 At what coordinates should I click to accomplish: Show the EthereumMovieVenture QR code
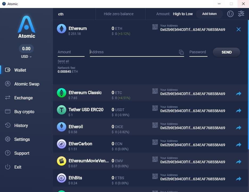(x=155, y=159)
